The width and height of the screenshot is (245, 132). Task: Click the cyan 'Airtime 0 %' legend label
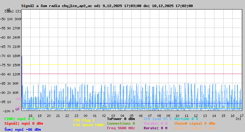186,119
